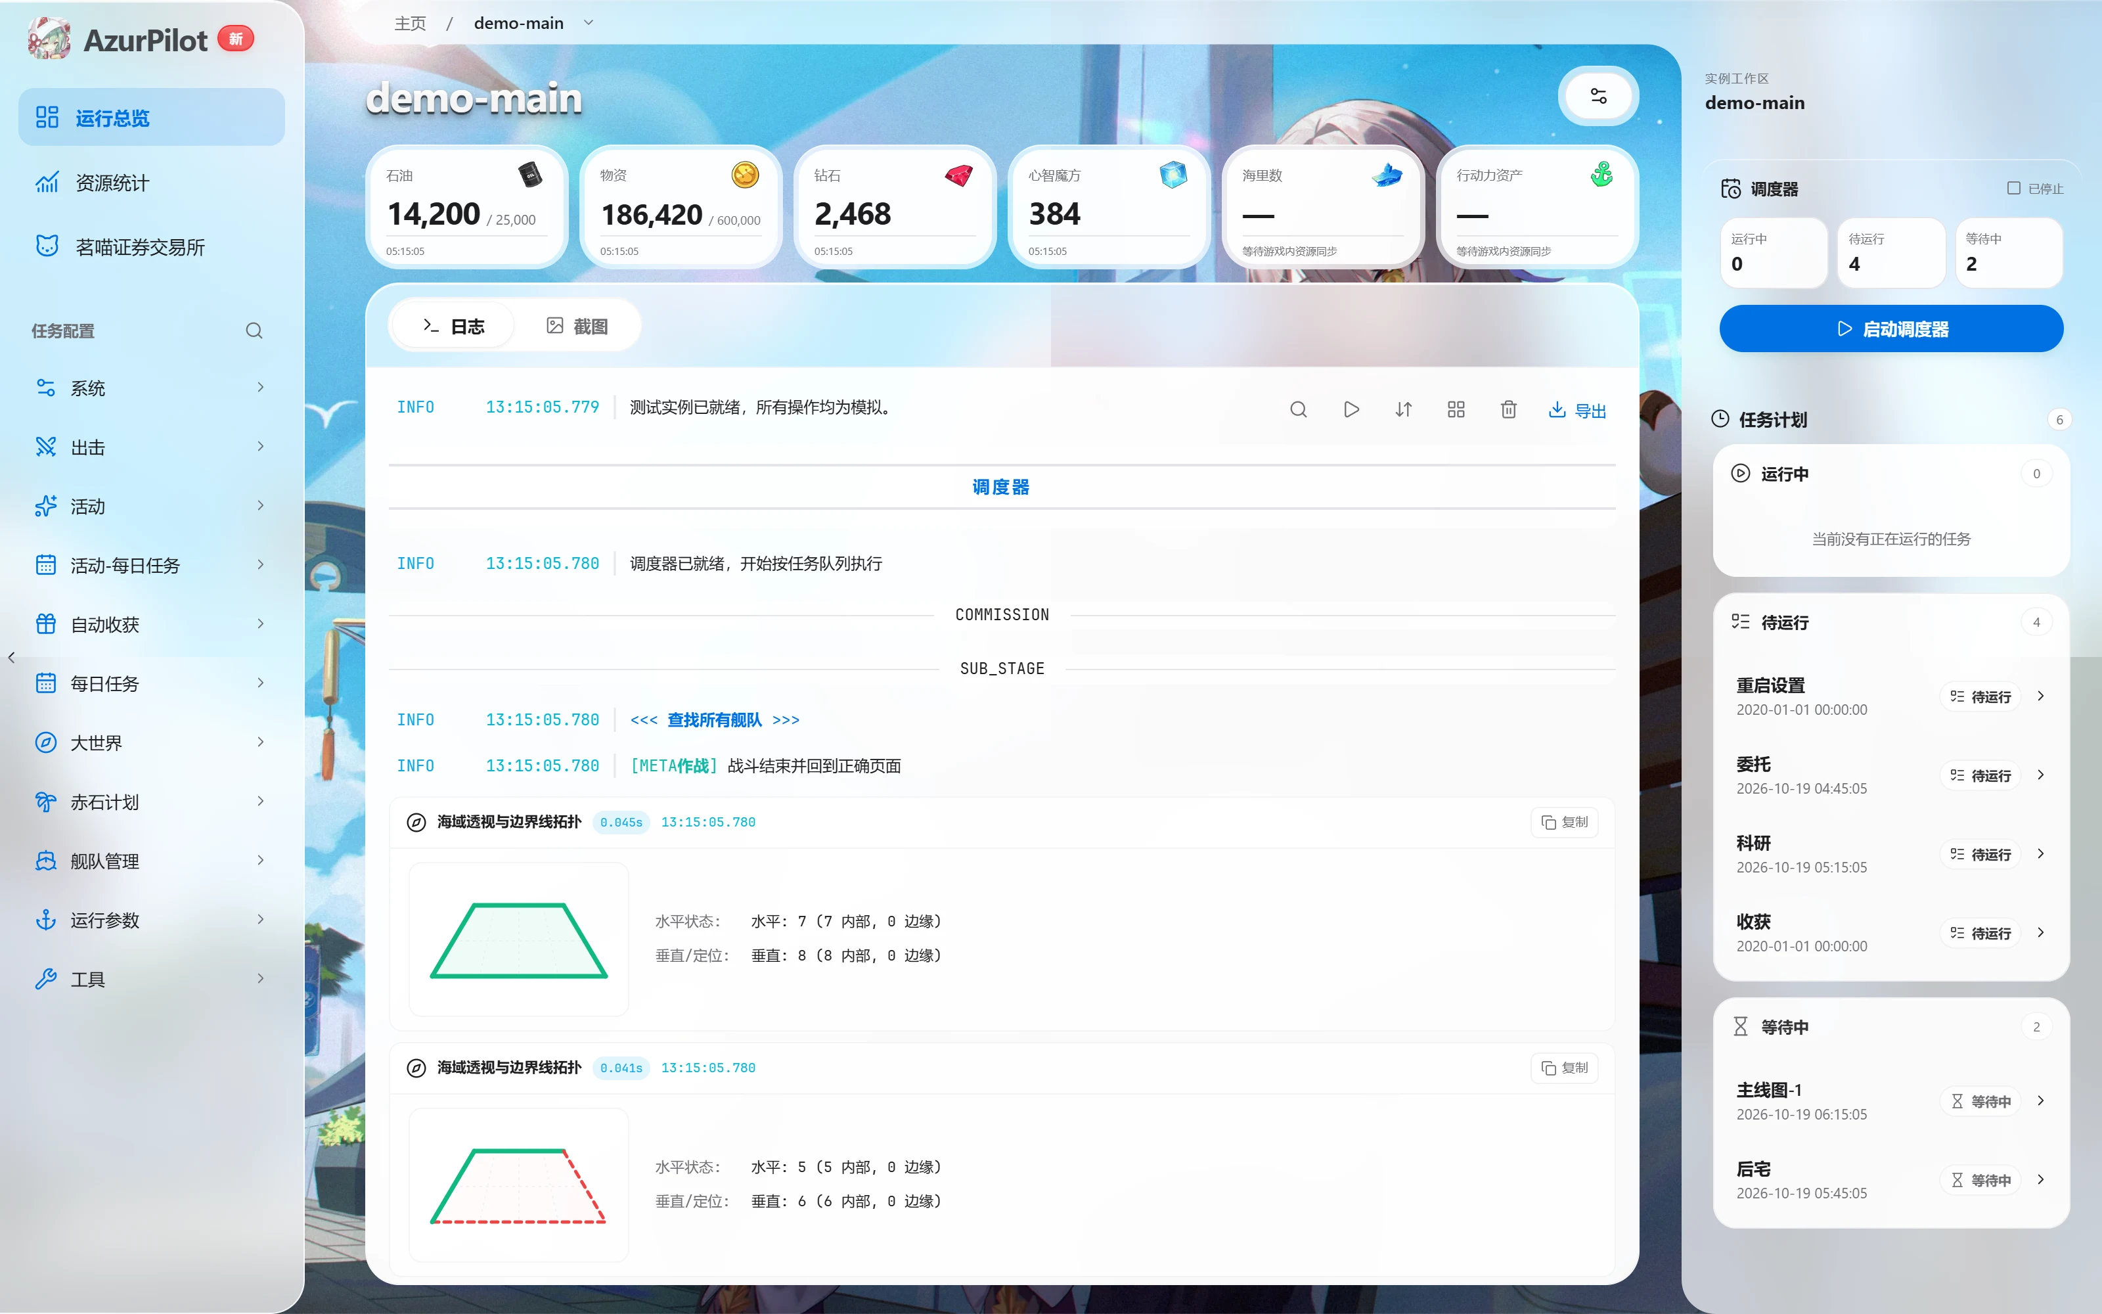Expand the 大世界 menu group
The image size is (2102, 1314).
[151, 742]
